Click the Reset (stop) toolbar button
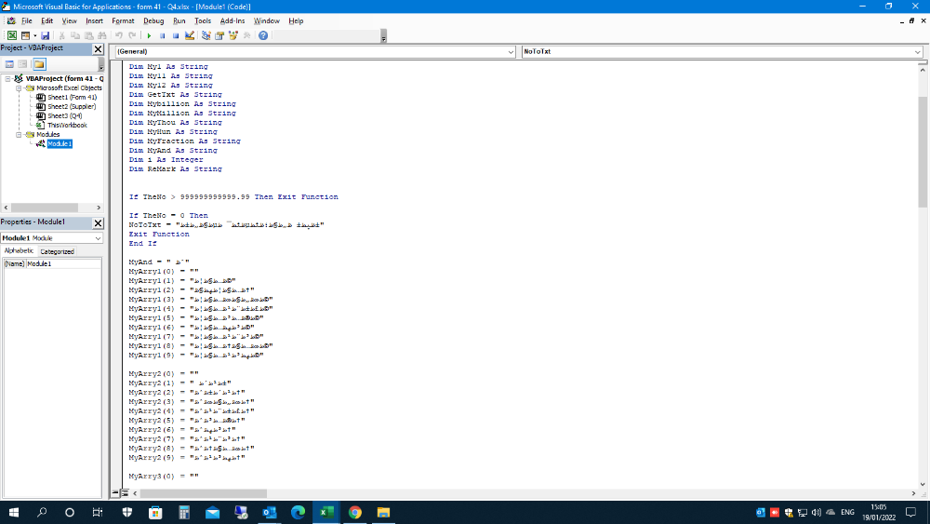Image resolution: width=930 pixels, height=524 pixels. click(175, 35)
